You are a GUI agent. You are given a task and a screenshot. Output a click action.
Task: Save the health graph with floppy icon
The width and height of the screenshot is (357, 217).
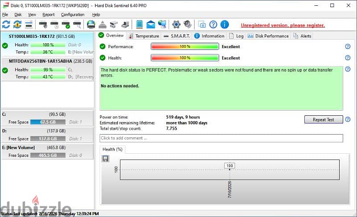(x=105, y=158)
